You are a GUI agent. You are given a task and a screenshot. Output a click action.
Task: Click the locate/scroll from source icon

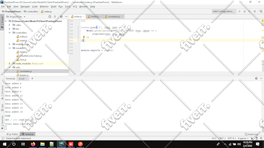50,17
